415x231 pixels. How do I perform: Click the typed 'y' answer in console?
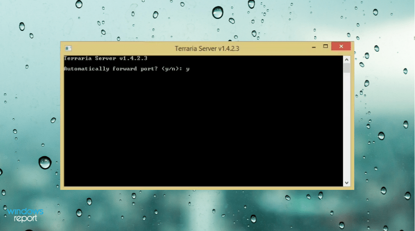187,69
